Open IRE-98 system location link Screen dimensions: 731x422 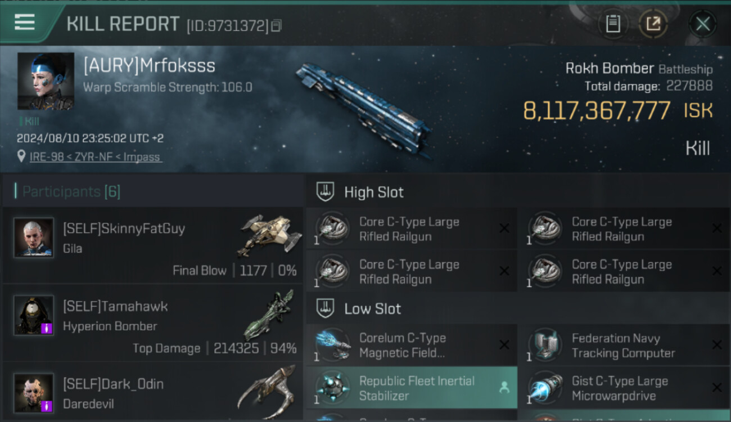point(96,157)
